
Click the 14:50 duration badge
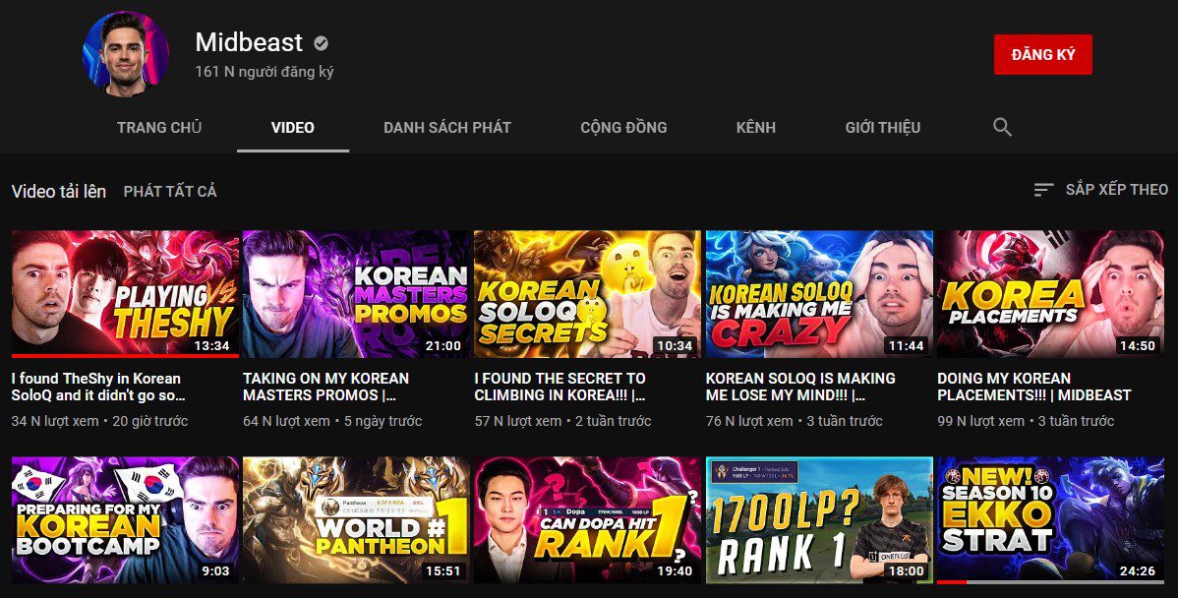tap(1138, 345)
